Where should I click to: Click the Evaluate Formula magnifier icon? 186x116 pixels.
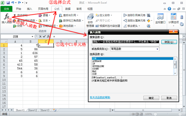tap(148, 26)
